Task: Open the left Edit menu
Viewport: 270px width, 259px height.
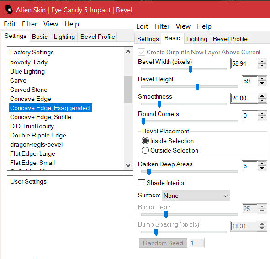Action: click(x=10, y=24)
